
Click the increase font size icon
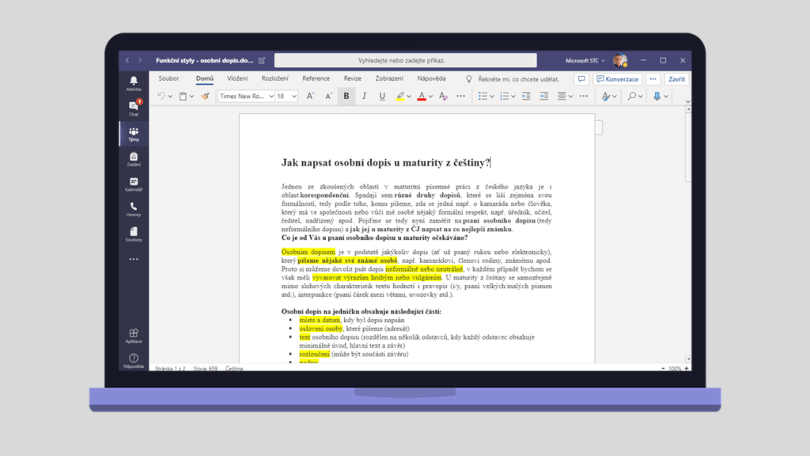coord(310,96)
